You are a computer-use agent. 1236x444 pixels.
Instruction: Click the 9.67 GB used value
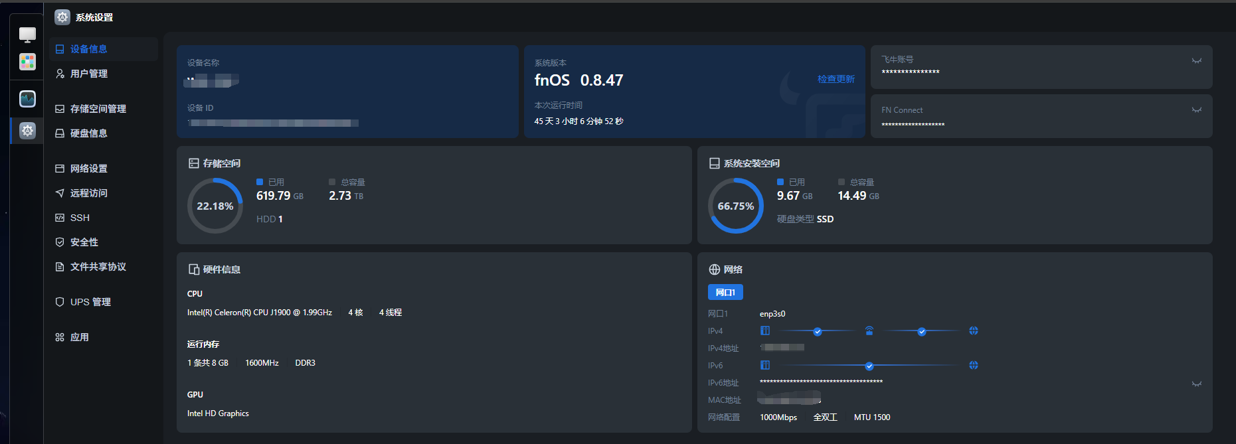[x=794, y=196]
